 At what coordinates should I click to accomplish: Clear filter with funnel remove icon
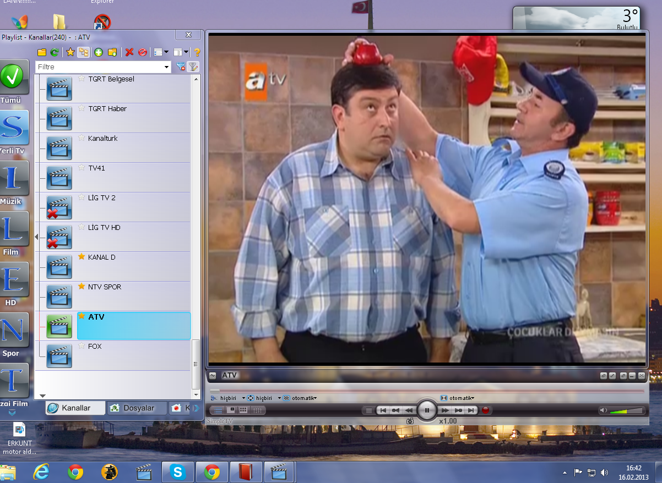(x=180, y=67)
